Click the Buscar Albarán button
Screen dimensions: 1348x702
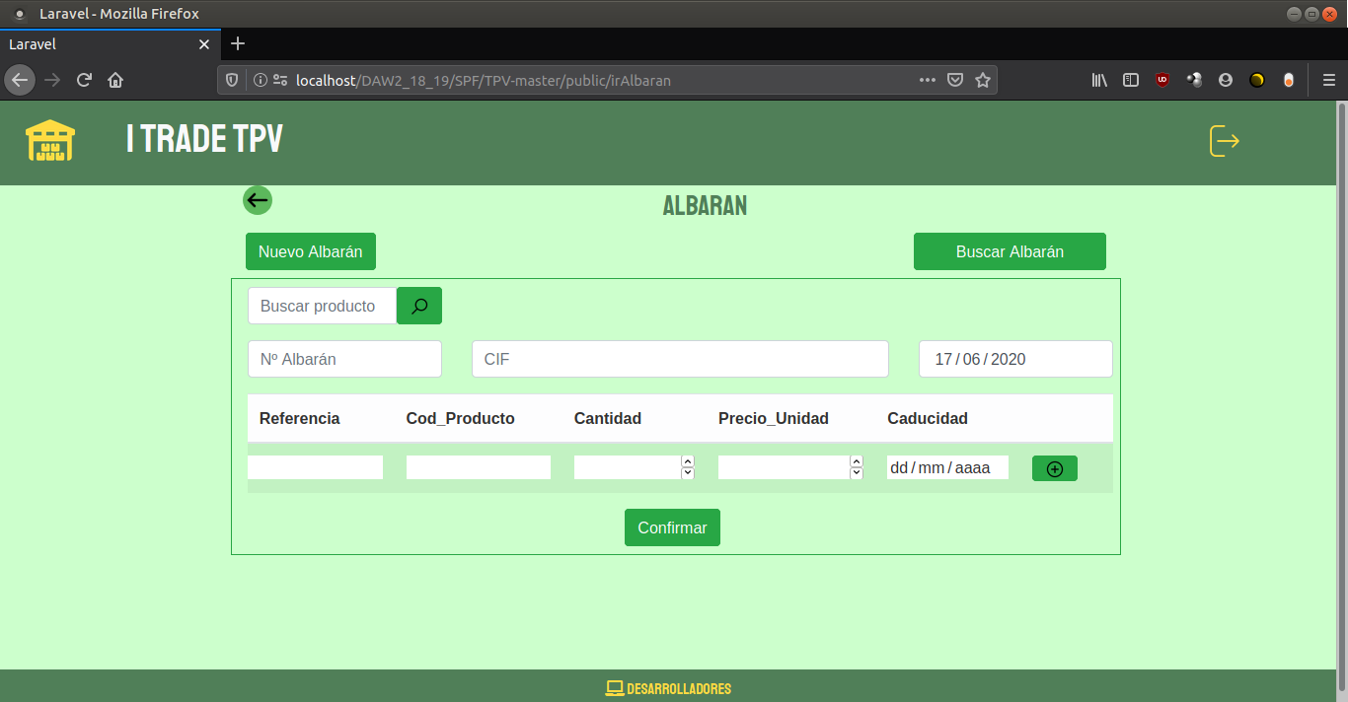click(x=1009, y=251)
